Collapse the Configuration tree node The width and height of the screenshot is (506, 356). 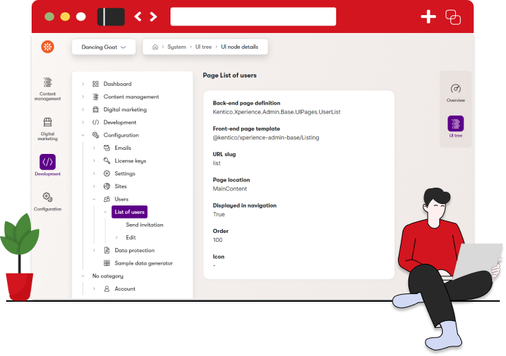83,135
